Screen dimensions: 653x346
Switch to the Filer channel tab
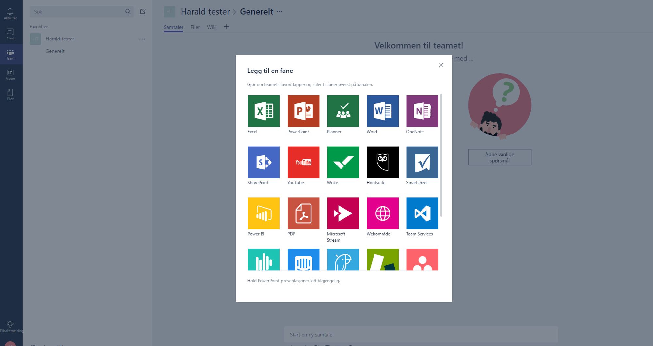pos(195,27)
